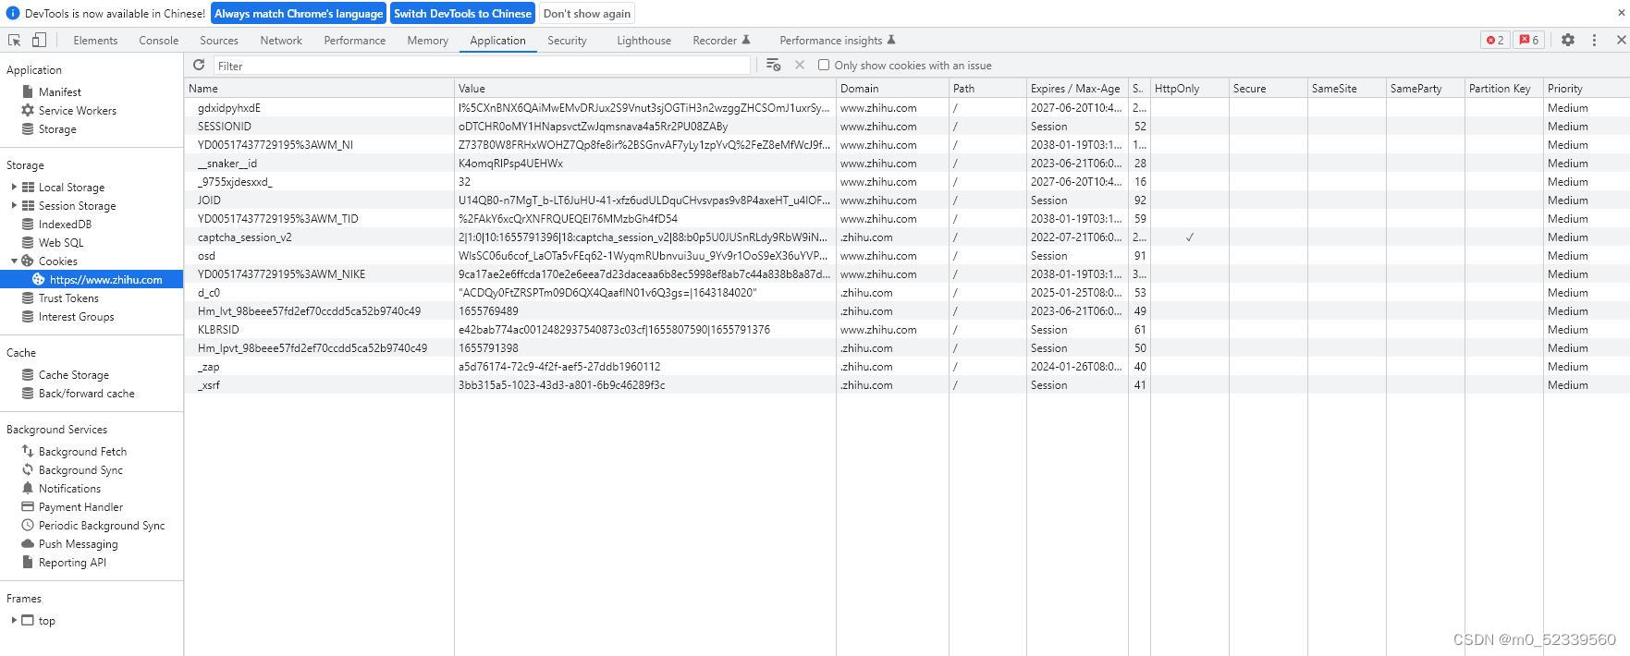
Task: Select the gdxidpyhxdE cookie row
Action: pos(907,107)
